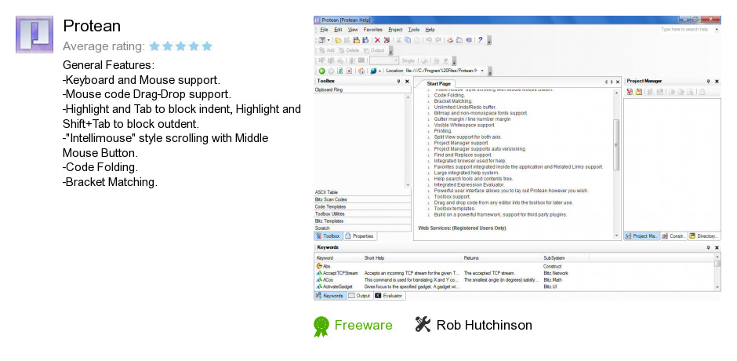Click the Home page icon
This screenshot has width=737, height=361.
point(361,71)
